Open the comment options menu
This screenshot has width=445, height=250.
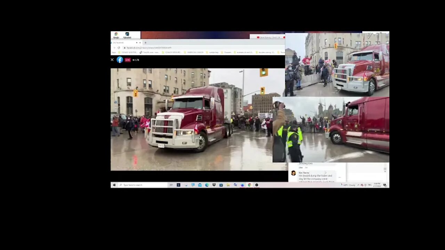click(x=340, y=177)
